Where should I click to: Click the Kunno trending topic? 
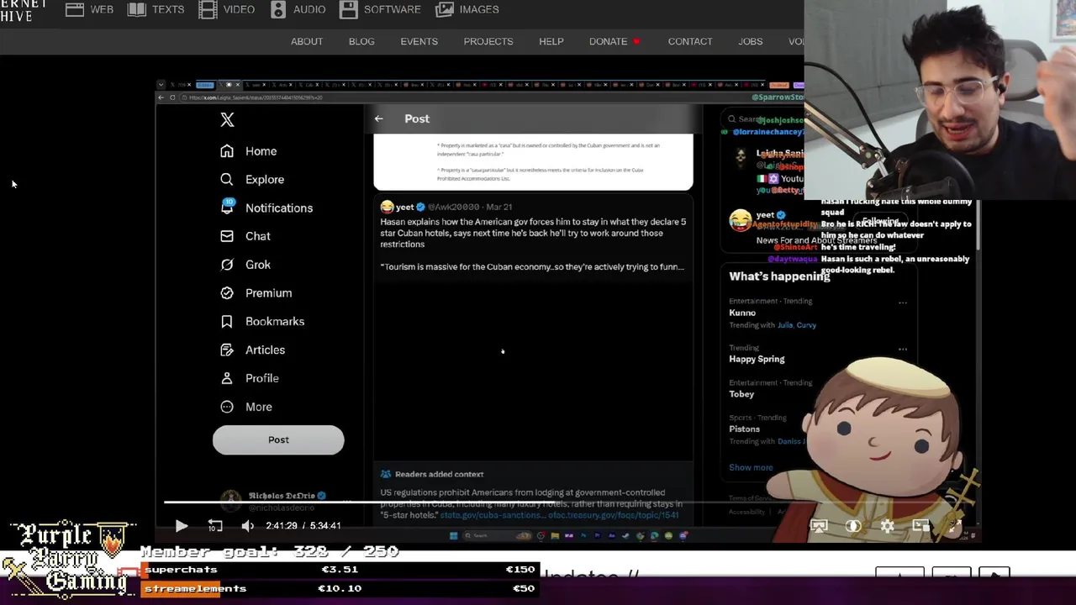(742, 313)
